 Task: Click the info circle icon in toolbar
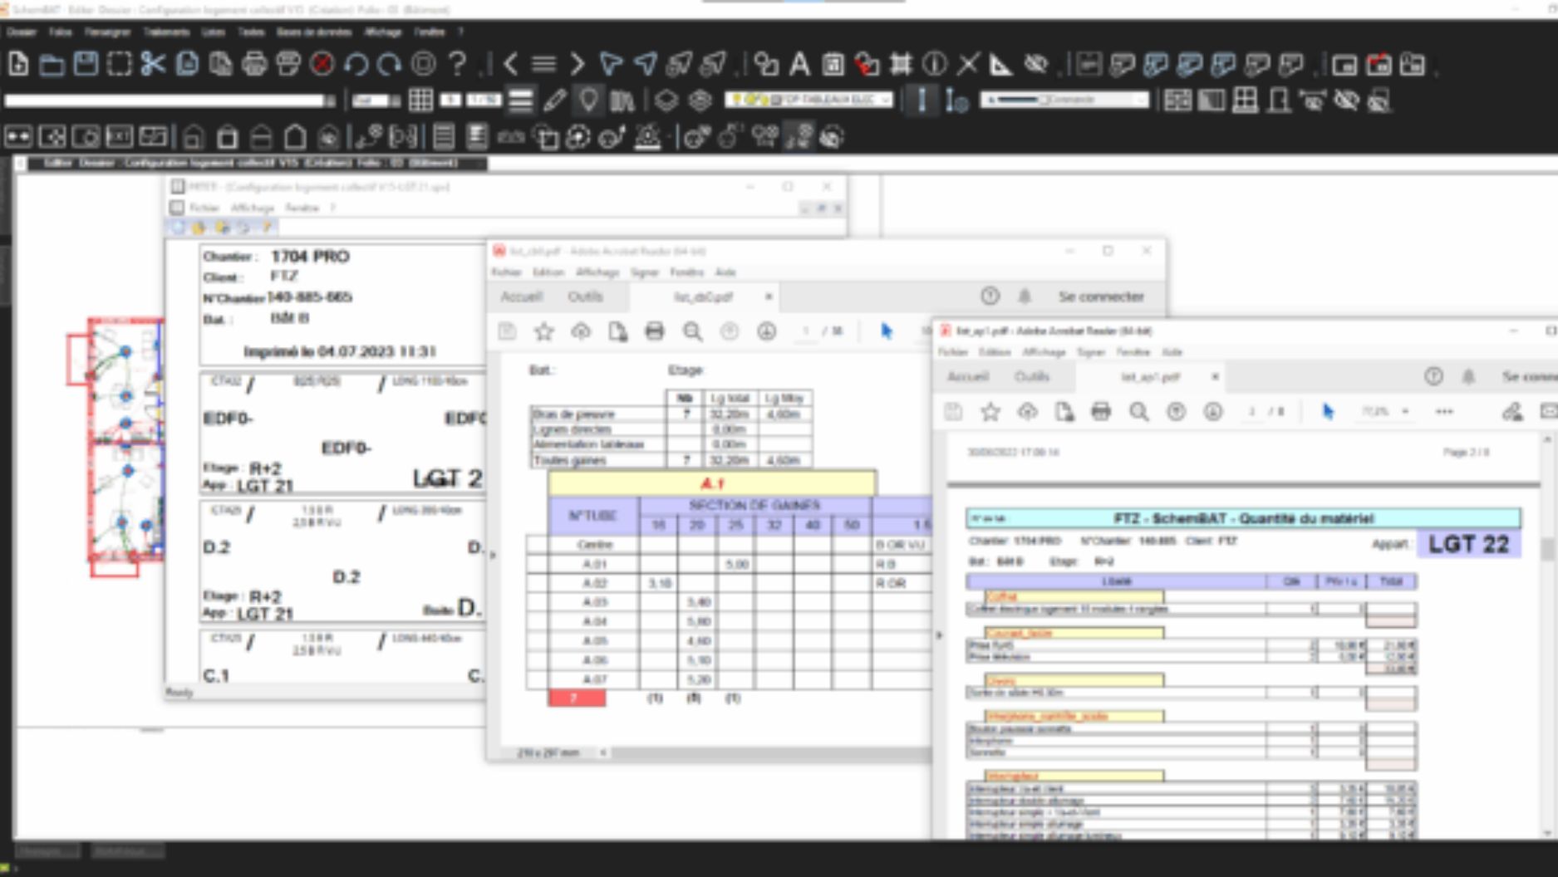935,64
